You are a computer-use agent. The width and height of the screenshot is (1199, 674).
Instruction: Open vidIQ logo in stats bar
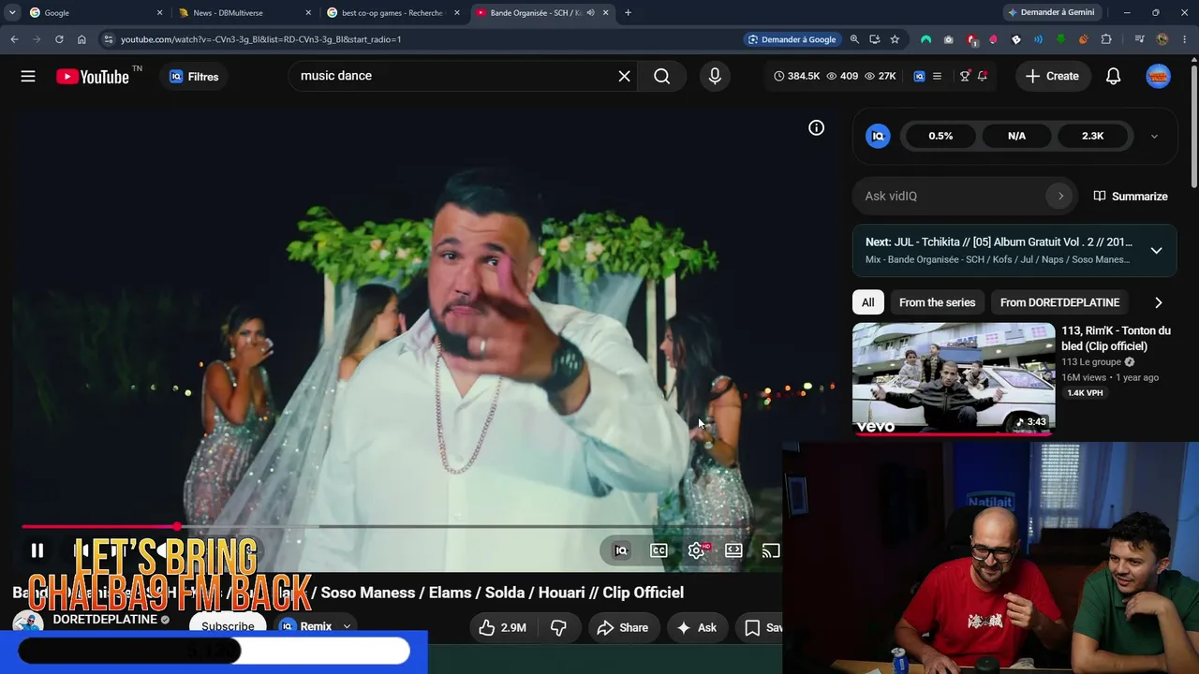coord(919,77)
